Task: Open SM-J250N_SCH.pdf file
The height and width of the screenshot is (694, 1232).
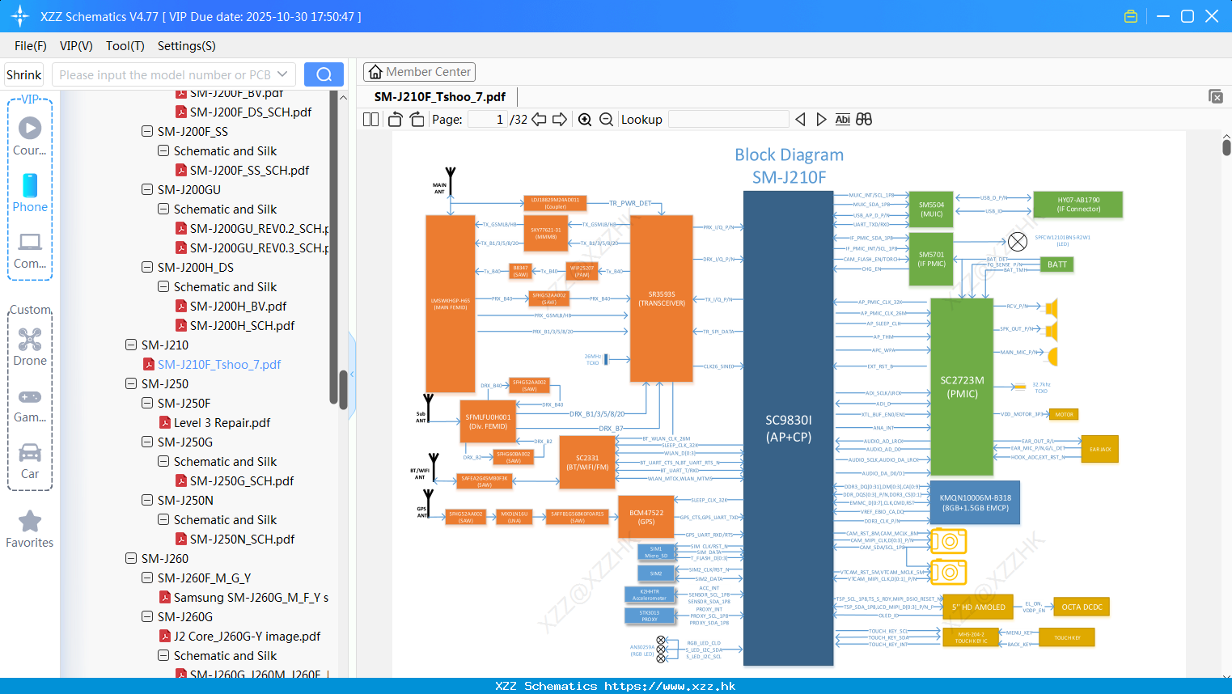Action: tap(242, 540)
